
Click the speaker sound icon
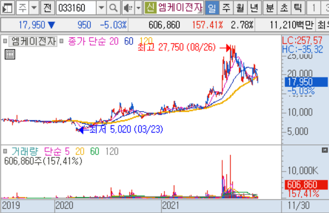pyautogui.click(x=128, y=8)
